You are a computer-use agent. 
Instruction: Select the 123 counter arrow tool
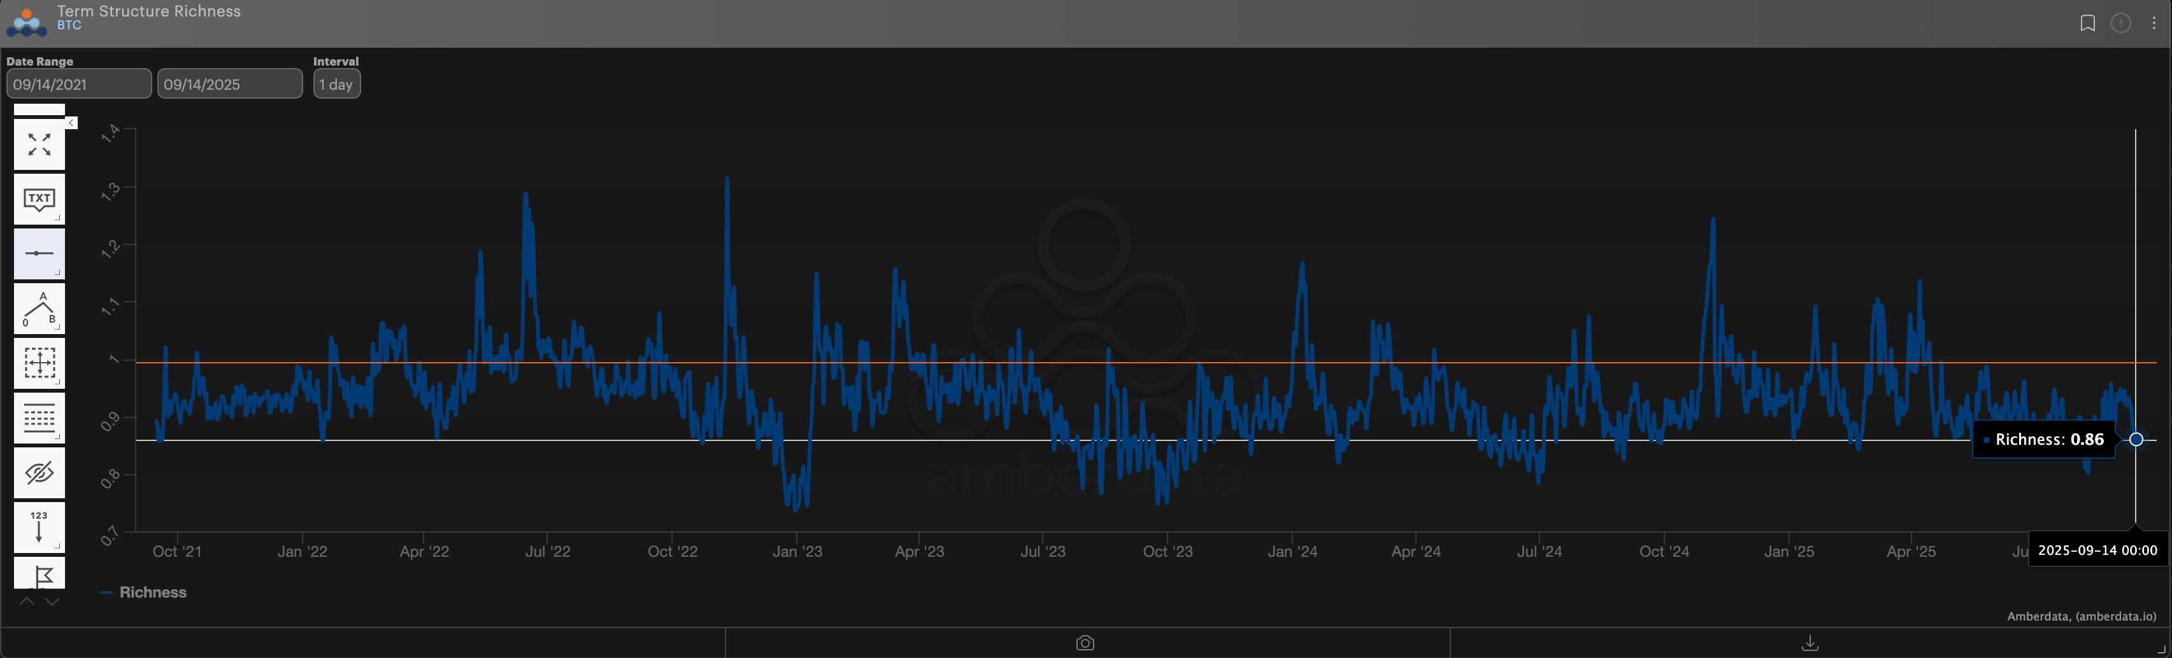pyautogui.click(x=39, y=528)
